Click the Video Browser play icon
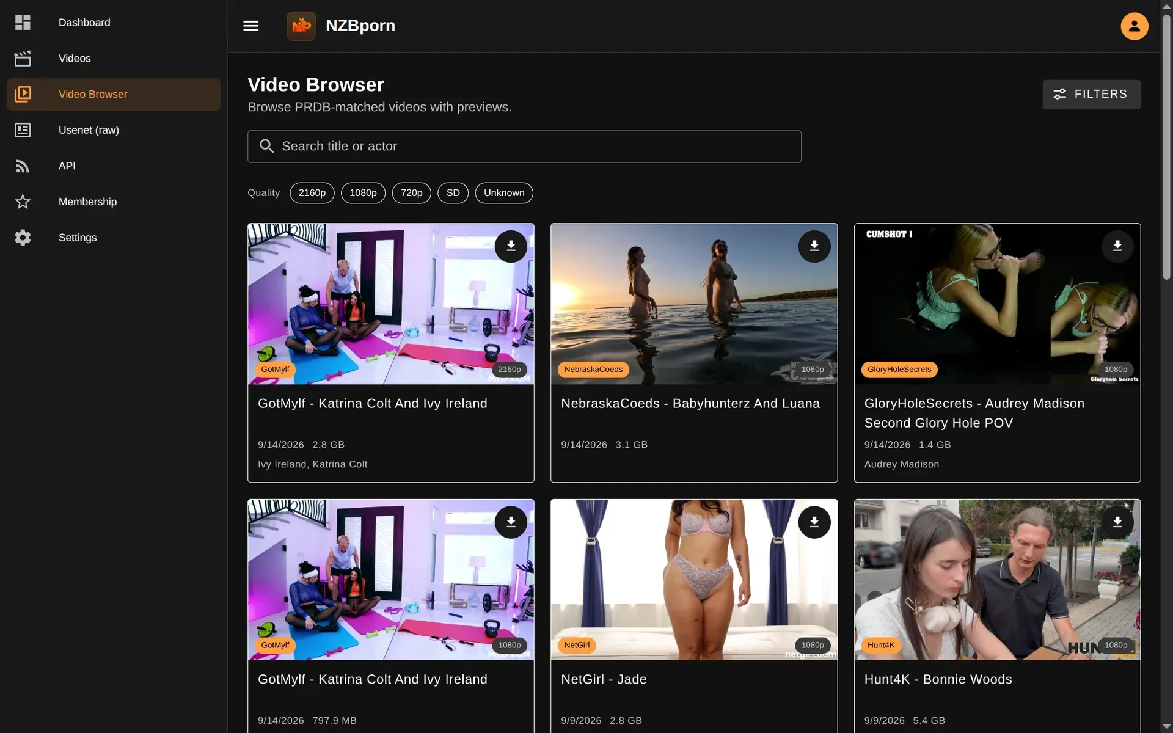The image size is (1173, 733). click(x=23, y=94)
